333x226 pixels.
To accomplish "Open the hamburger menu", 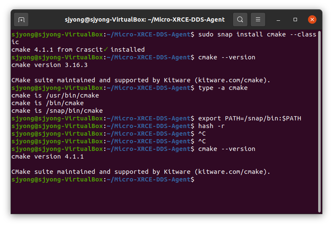I will (258, 20).
